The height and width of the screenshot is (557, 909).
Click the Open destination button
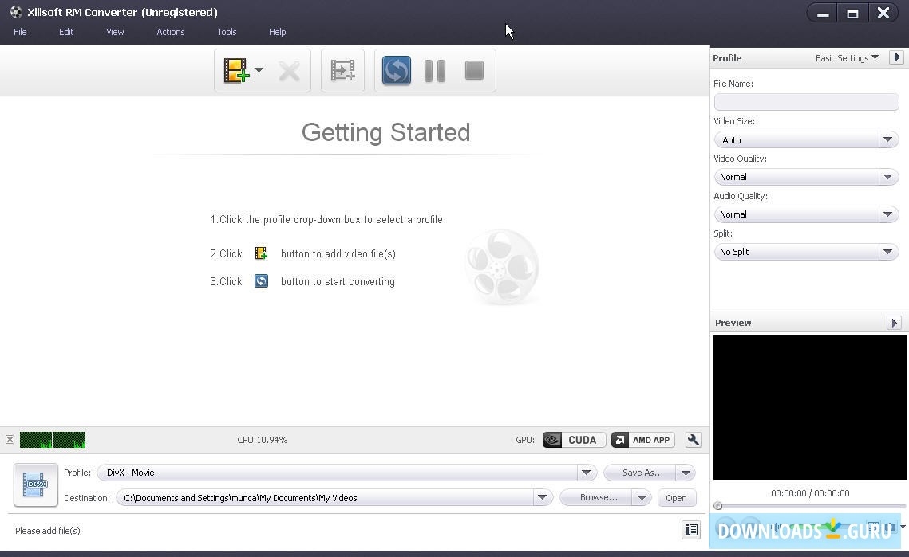[676, 498]
